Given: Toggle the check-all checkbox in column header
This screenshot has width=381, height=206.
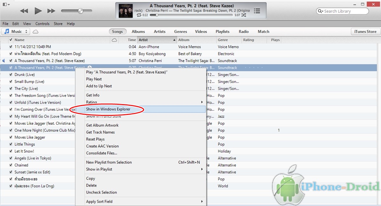Looking at the screenshot, I should click(x=11, y=40).
